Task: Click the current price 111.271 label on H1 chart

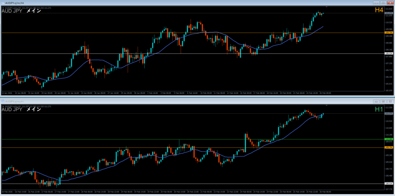Action: click(x=388, y=114)
